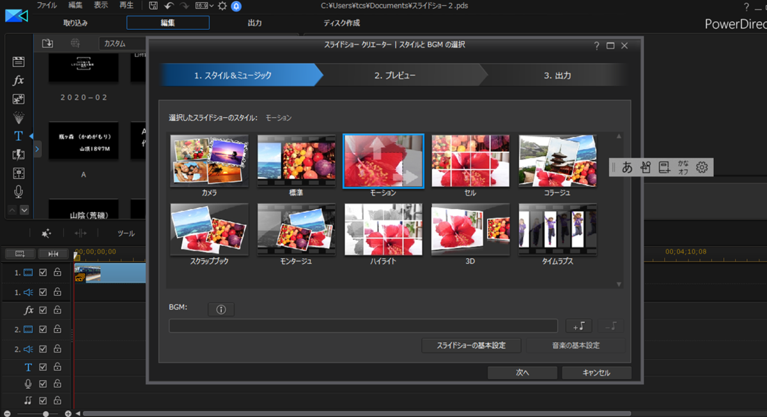Uncheck video track 1 enable checkbox
This screenshot has height=417, width=767.
point(43,272)
